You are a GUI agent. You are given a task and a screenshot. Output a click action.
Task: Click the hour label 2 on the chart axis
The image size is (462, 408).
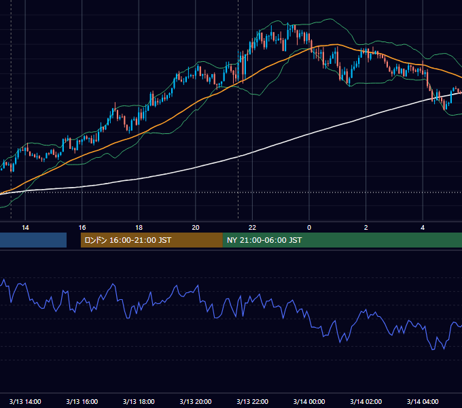tap(366, 228)
